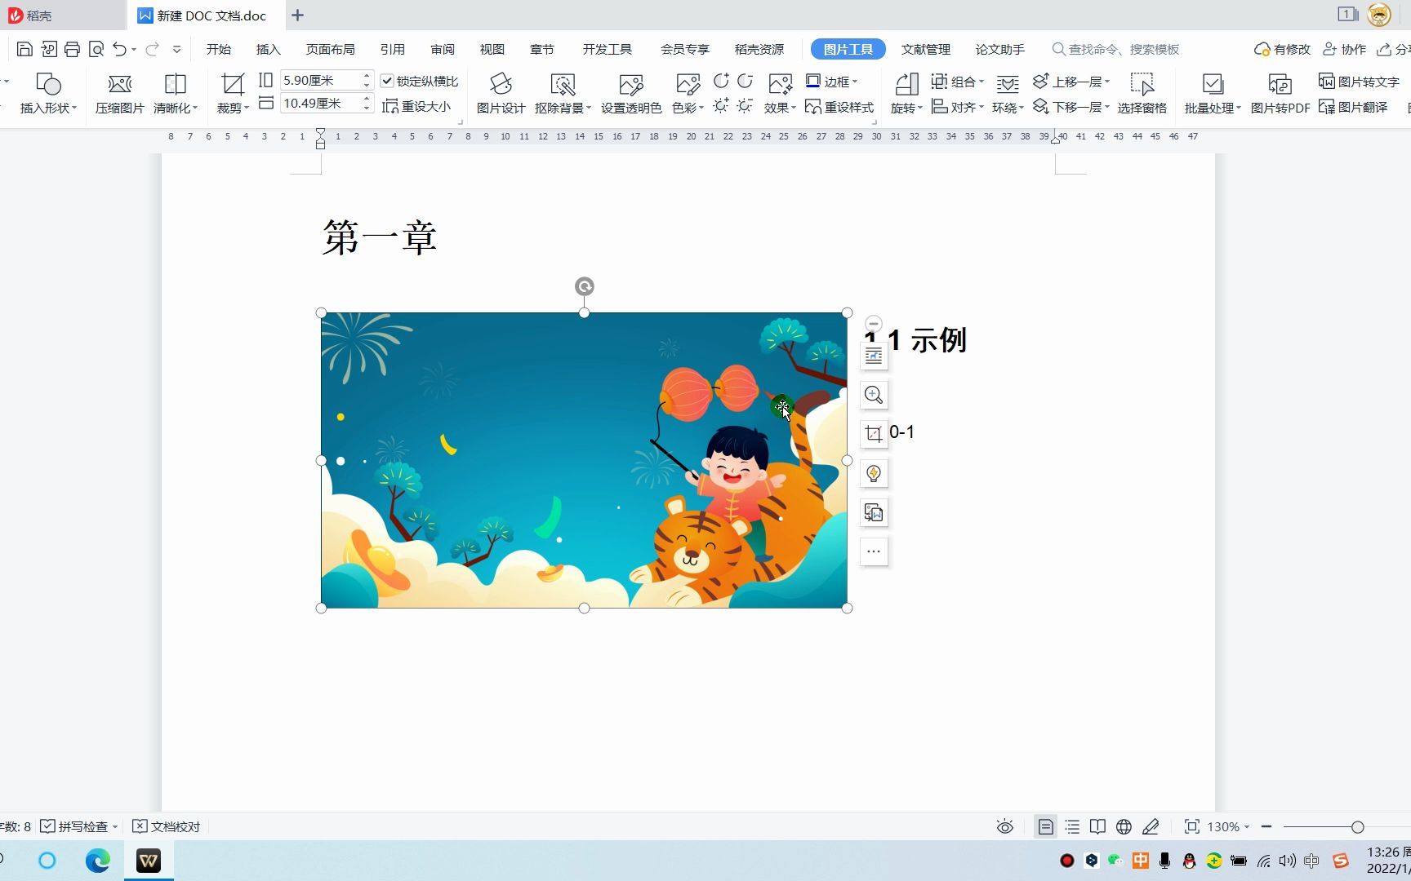This screenshot has height=881, width=1411.
Task: Open 图片设计 picture design
Action: tap(501, 93)
